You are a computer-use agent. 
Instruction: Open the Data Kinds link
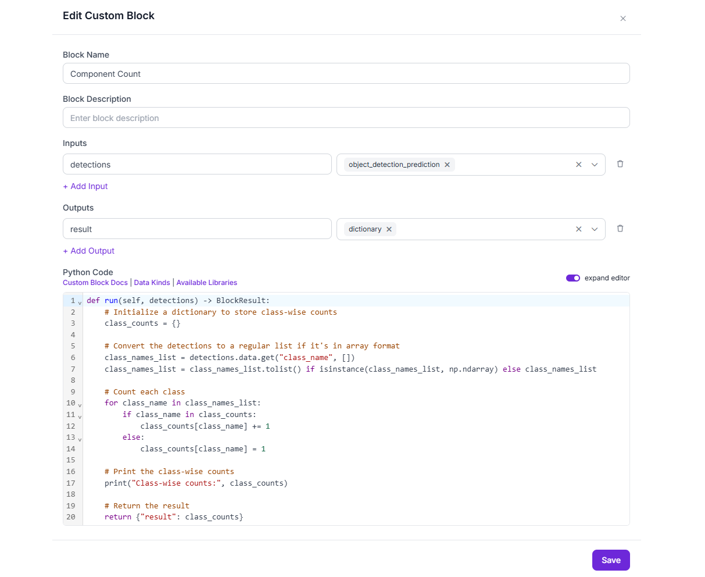tap(152, 283)
